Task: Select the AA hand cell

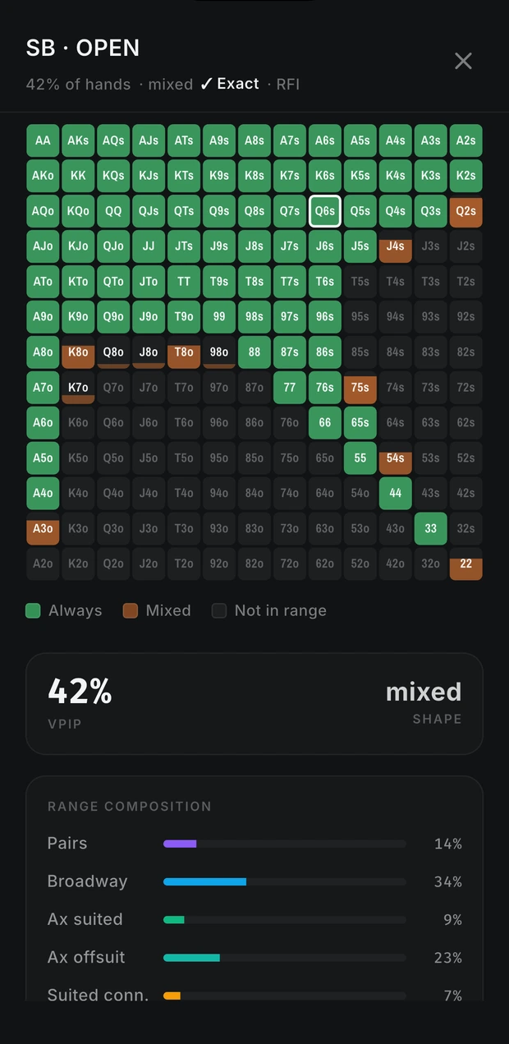Action: click(x=43, y=140)
